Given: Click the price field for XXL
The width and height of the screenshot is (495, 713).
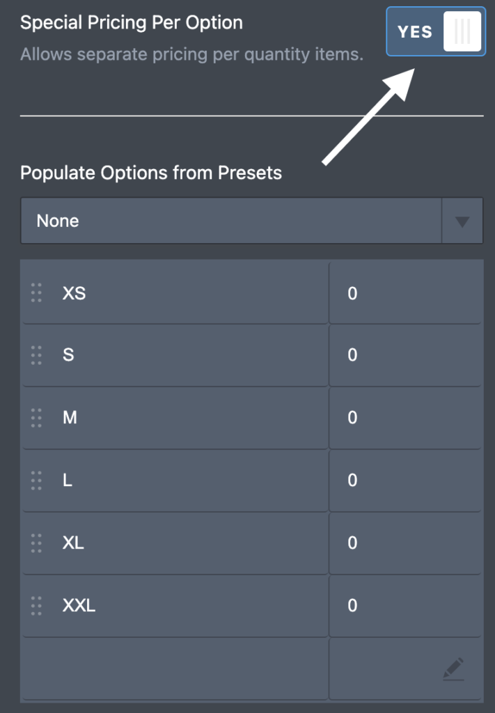Looking at the screenshot, I should point(405,606).
